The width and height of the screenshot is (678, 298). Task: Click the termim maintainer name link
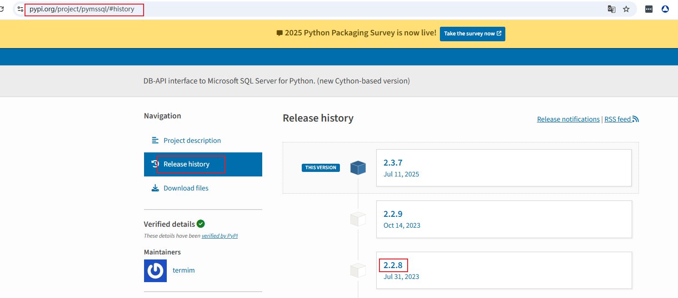click(184, 270)
